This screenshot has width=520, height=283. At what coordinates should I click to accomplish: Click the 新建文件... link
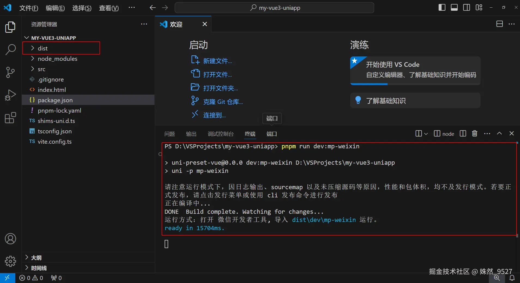tap(217, 61)
